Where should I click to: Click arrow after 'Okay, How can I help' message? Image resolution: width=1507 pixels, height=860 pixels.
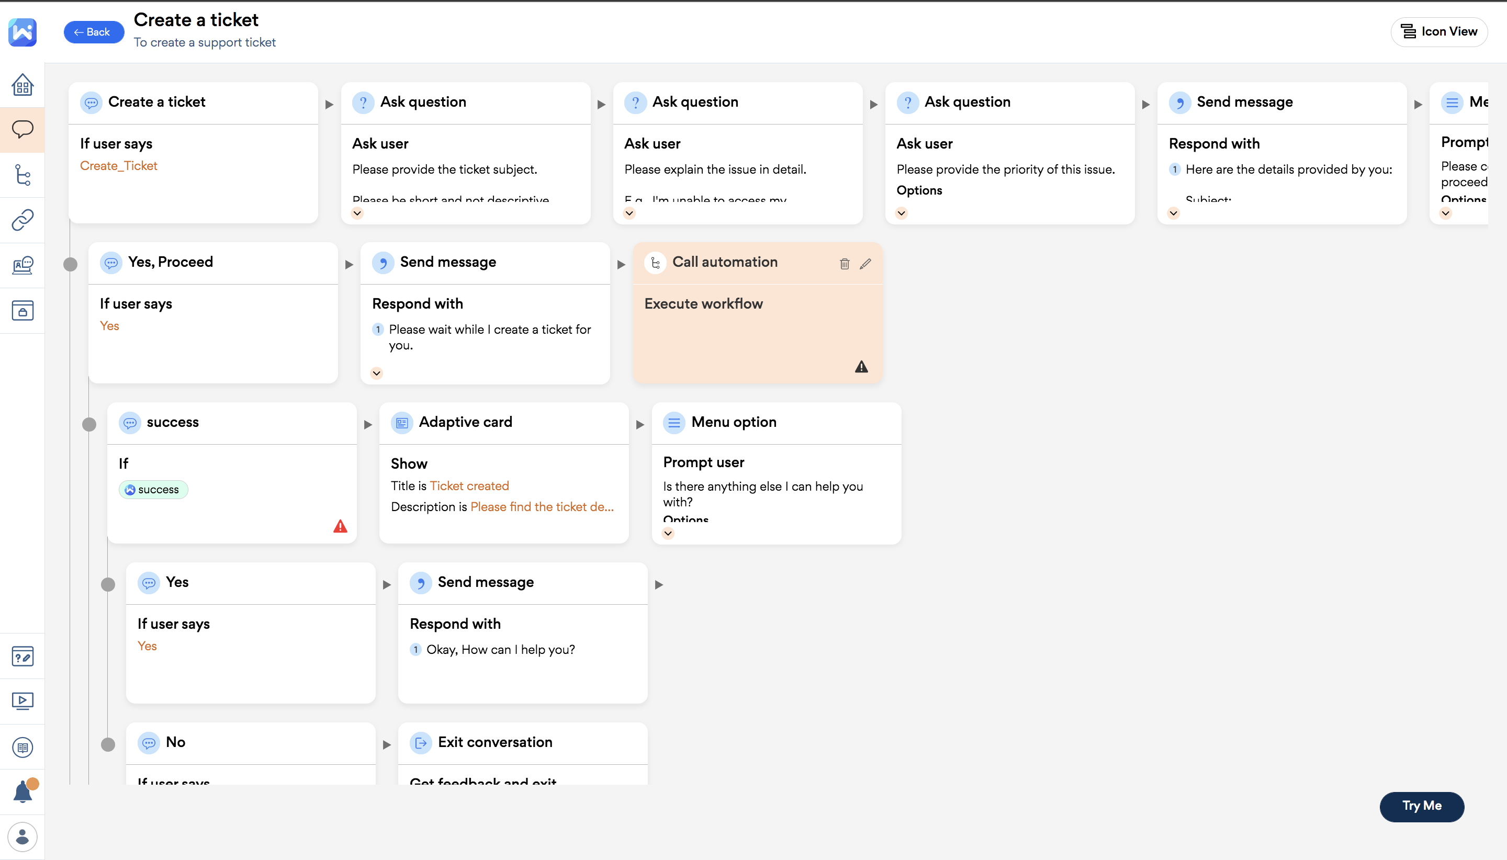tap(659, 585)
